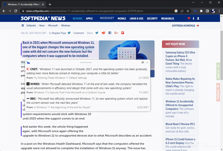Viewport: 223px width, 151px height.
Task: Open the Apple section
Action: click(x=89, y=19)
